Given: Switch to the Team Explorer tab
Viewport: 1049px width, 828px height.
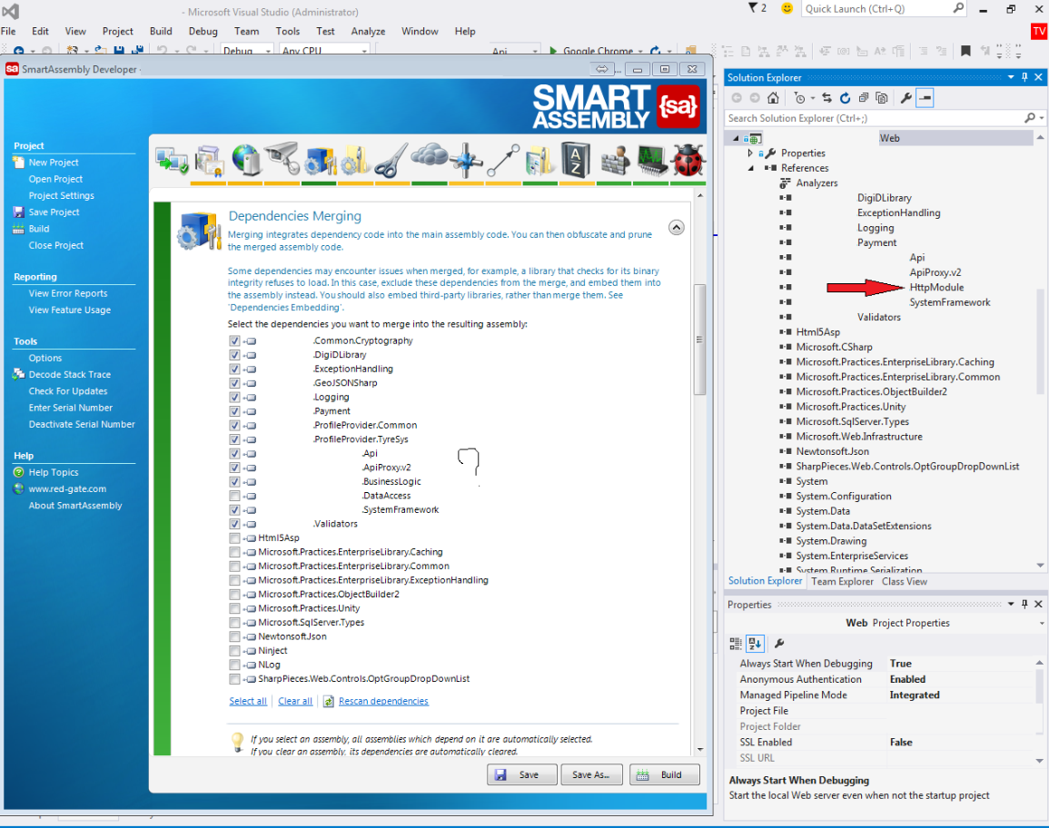Looking at the screenshot, I should click(842, 581).
